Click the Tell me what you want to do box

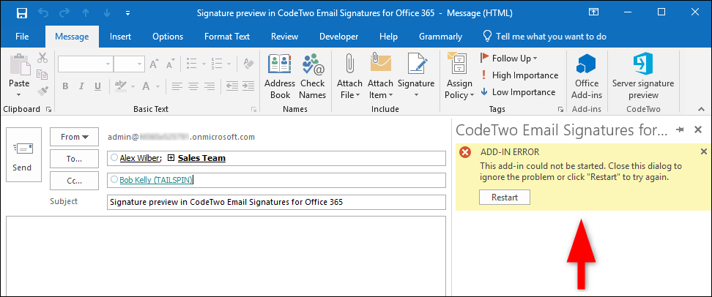pyautogui.click(x=544, y=37)
